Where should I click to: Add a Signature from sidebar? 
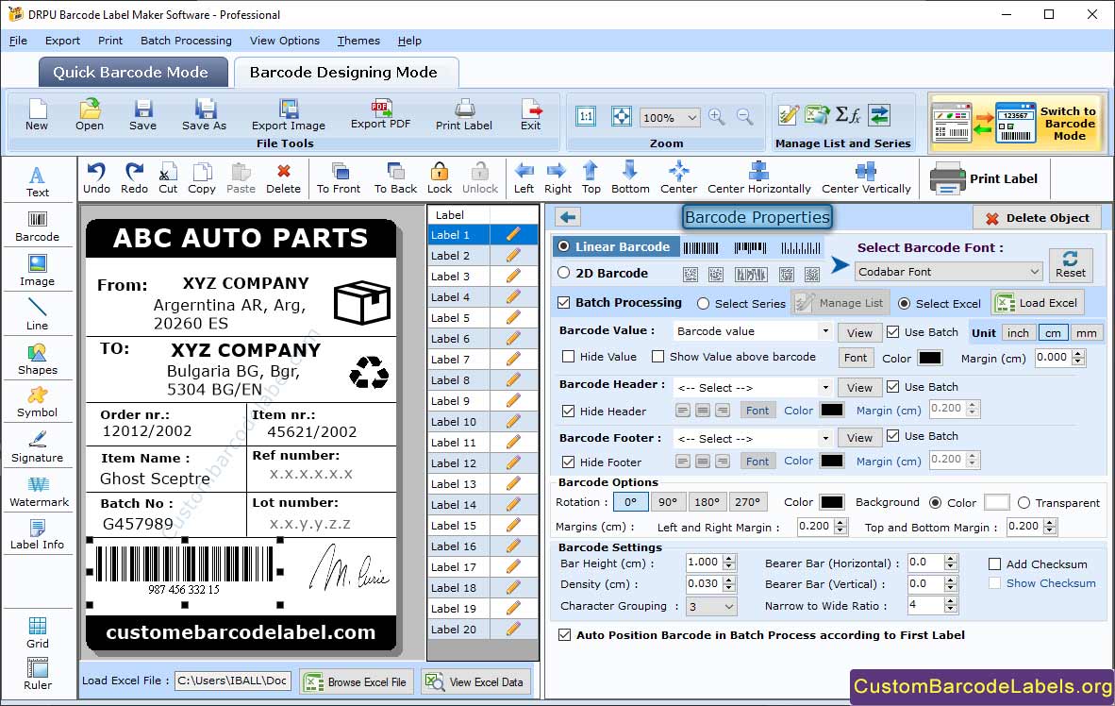pos(37,447)
